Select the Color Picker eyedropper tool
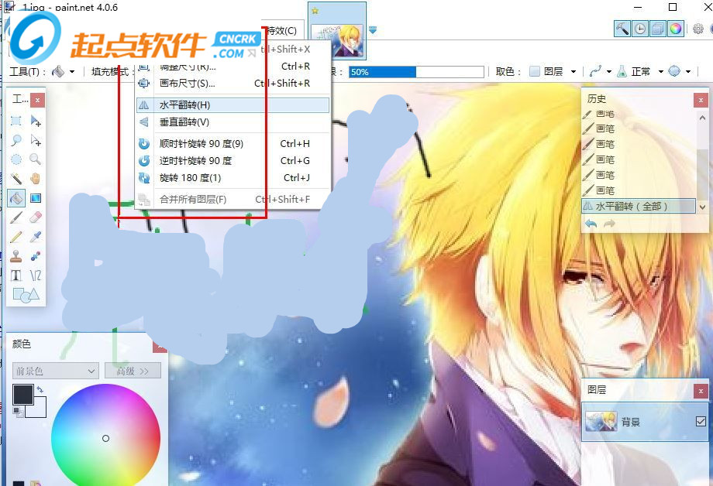Viewport: 713px width, 486px height. coord(36,237)
